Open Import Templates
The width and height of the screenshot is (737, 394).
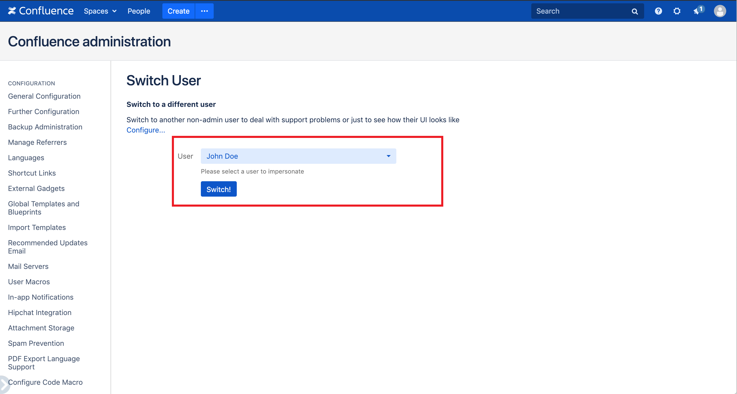click(37, 227)
